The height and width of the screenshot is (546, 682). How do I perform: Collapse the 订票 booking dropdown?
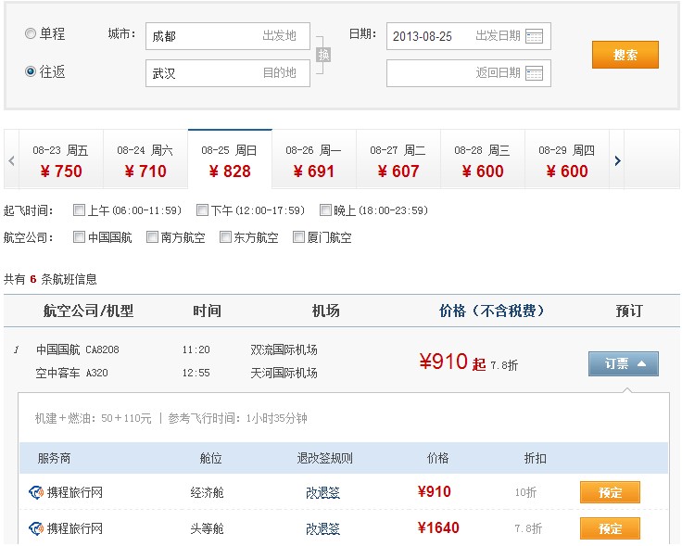pyautogui.click(x=623, y=364)
